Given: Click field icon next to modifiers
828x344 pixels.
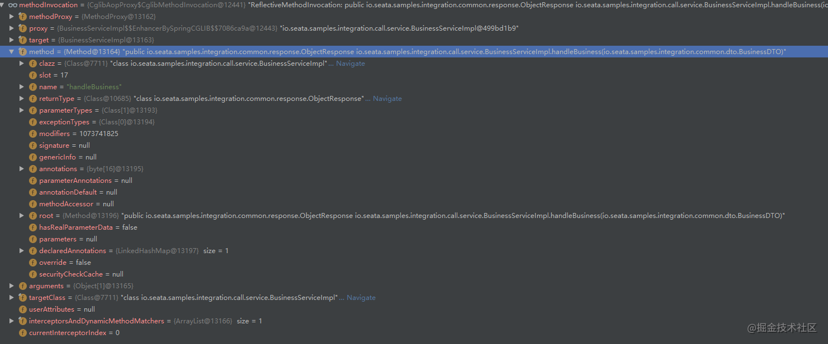Looking at the screenshot, I should tap(32, 133).
